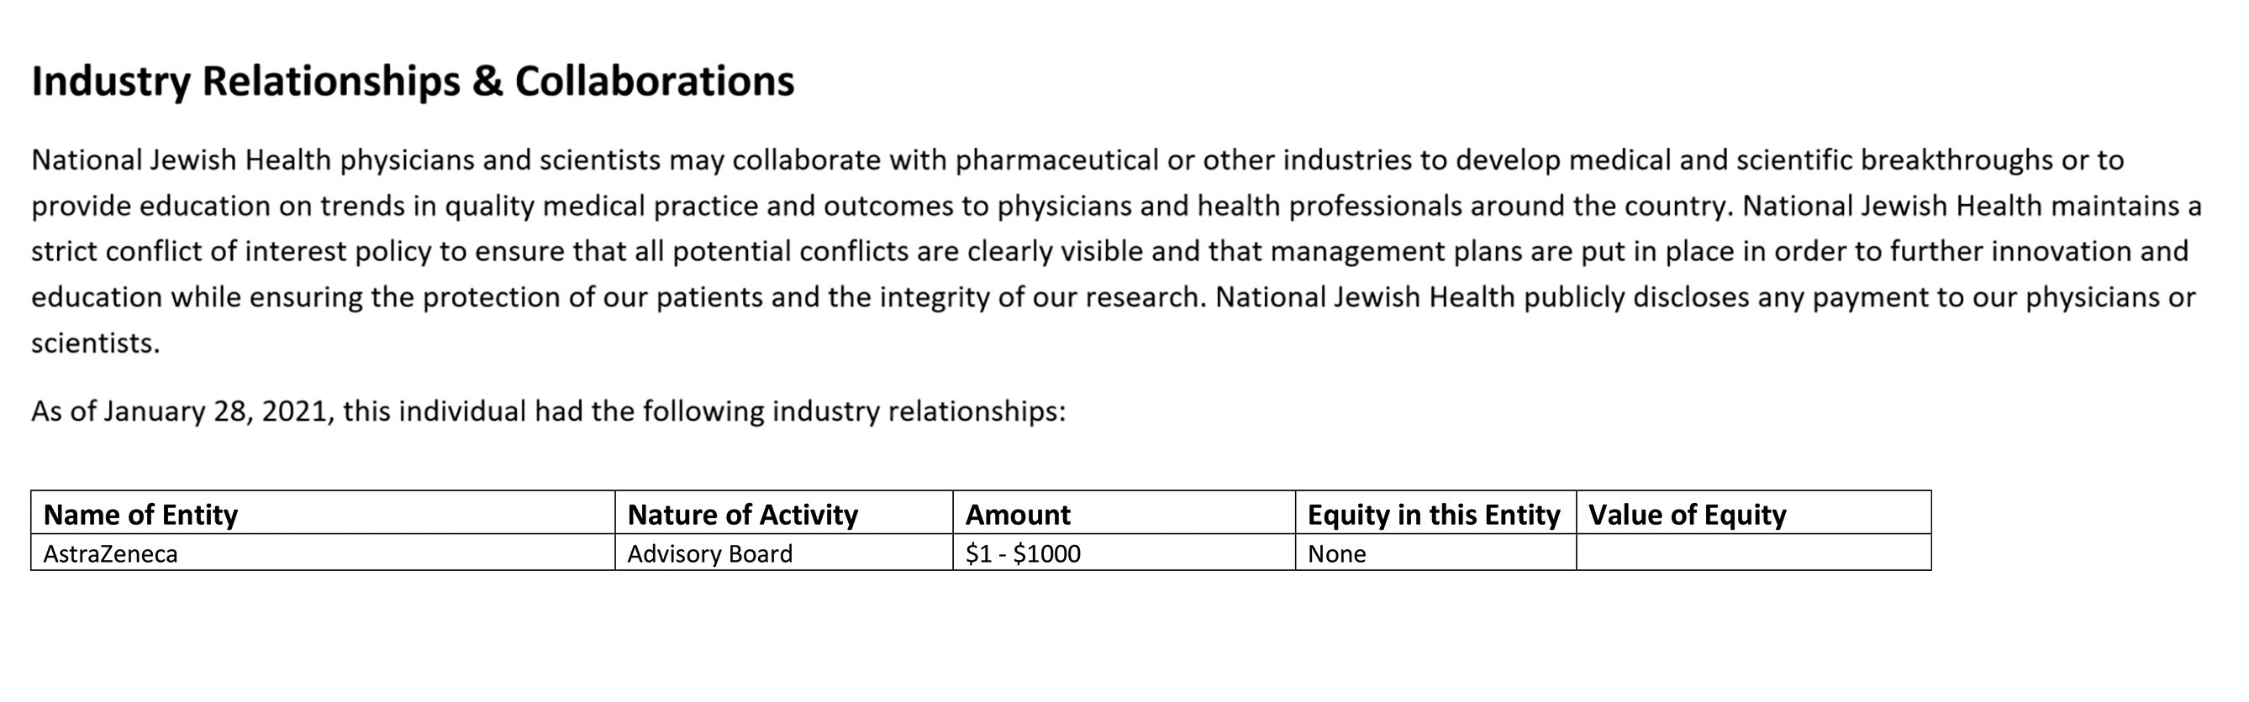Click the word Collaborations in the heading
This screenshot has width=2249, height=702.
click(x=655, y=81)
